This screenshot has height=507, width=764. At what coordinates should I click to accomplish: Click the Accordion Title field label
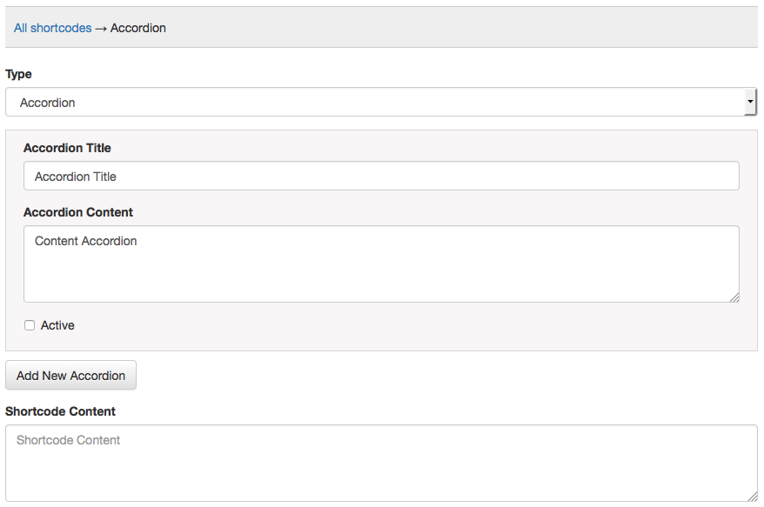pos(67,148)
